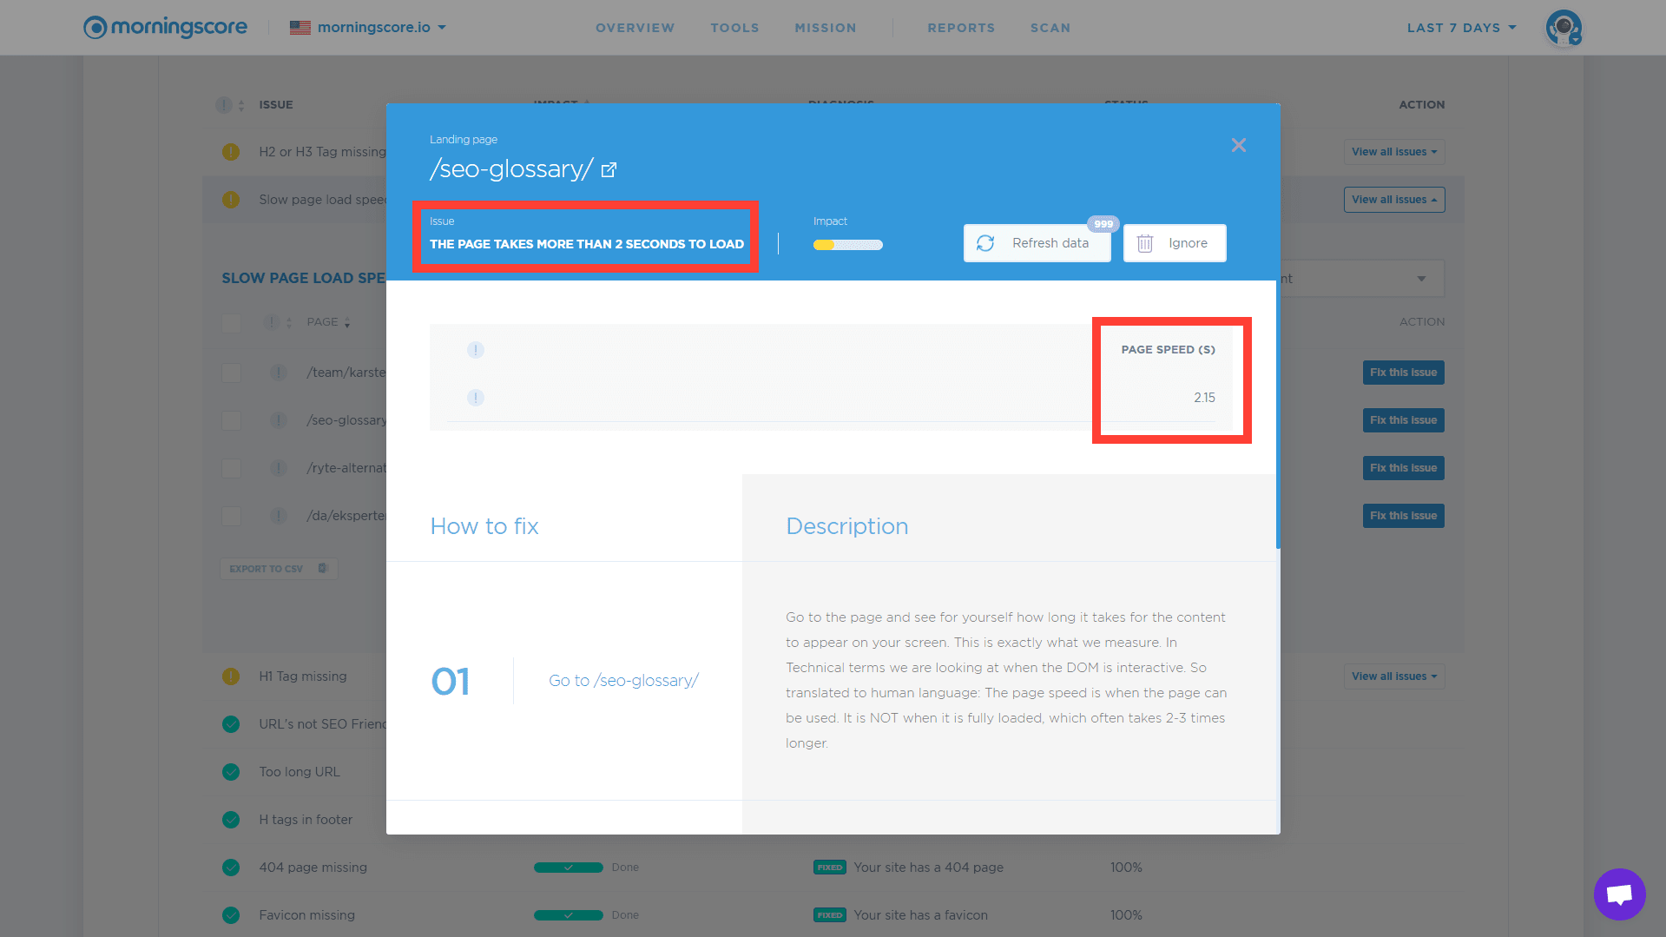Click Fix this issue for /team/karste row
Viewport: 1666px width, 937px height.
1403,373
